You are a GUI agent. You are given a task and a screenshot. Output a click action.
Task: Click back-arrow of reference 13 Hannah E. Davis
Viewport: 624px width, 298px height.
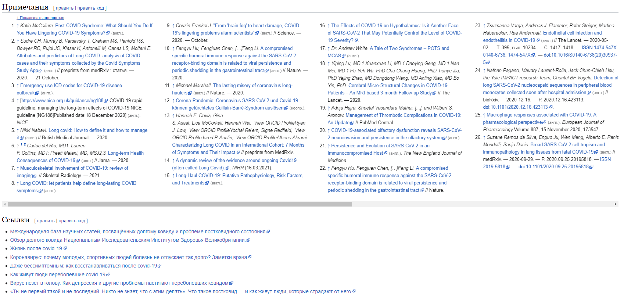(173, 116)
